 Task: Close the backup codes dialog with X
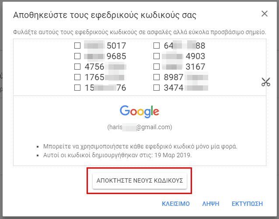click(265, 14)
